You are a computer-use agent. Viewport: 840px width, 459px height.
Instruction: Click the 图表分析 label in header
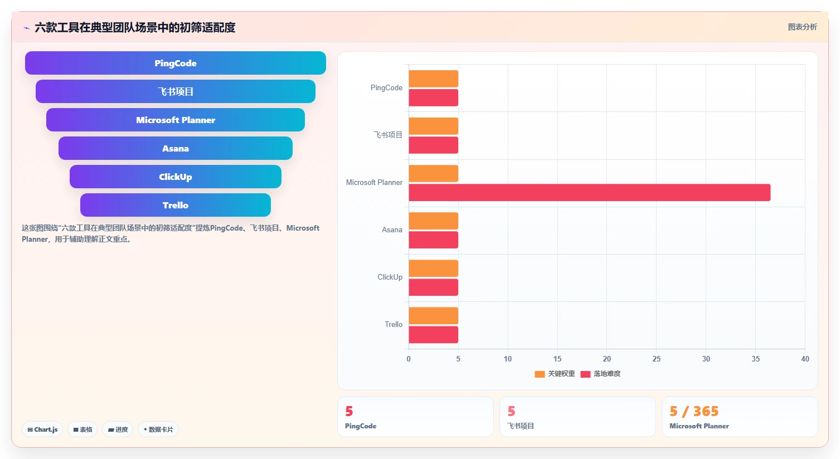[803, 27]
